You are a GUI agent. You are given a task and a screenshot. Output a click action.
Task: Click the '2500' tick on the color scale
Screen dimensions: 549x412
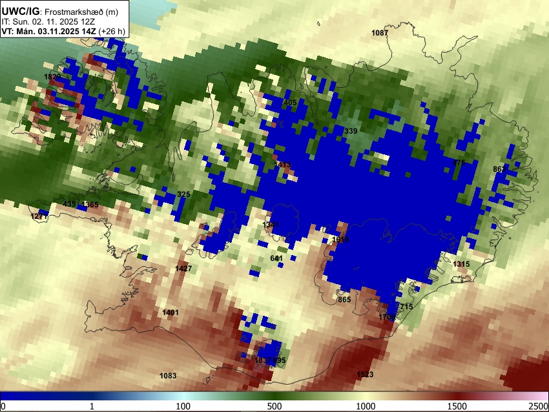[539, 406]
